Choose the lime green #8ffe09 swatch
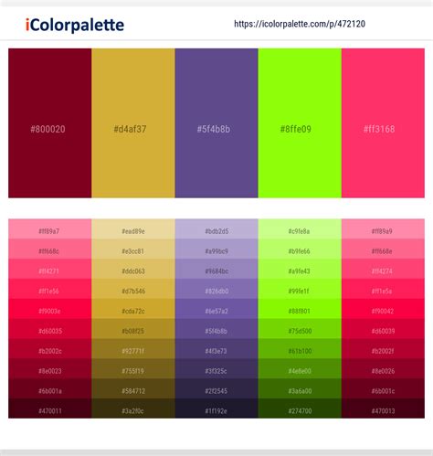The image size is (433, 456). point(300,123)
